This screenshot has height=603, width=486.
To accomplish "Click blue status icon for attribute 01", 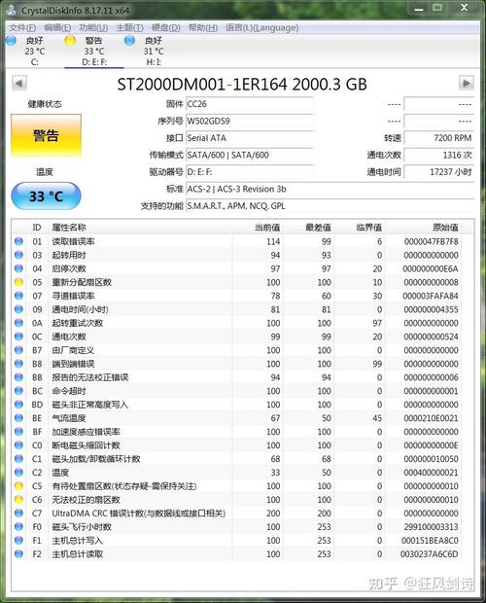I will [x=18, y=241].
